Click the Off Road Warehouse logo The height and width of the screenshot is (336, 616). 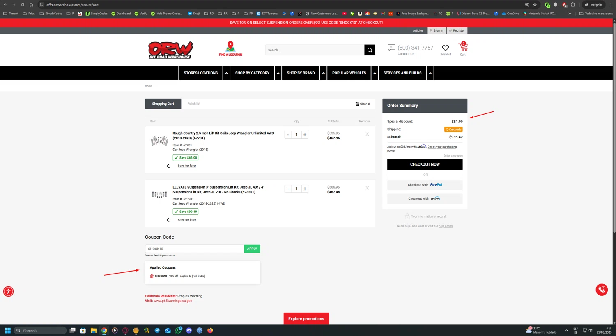(170, 50)
